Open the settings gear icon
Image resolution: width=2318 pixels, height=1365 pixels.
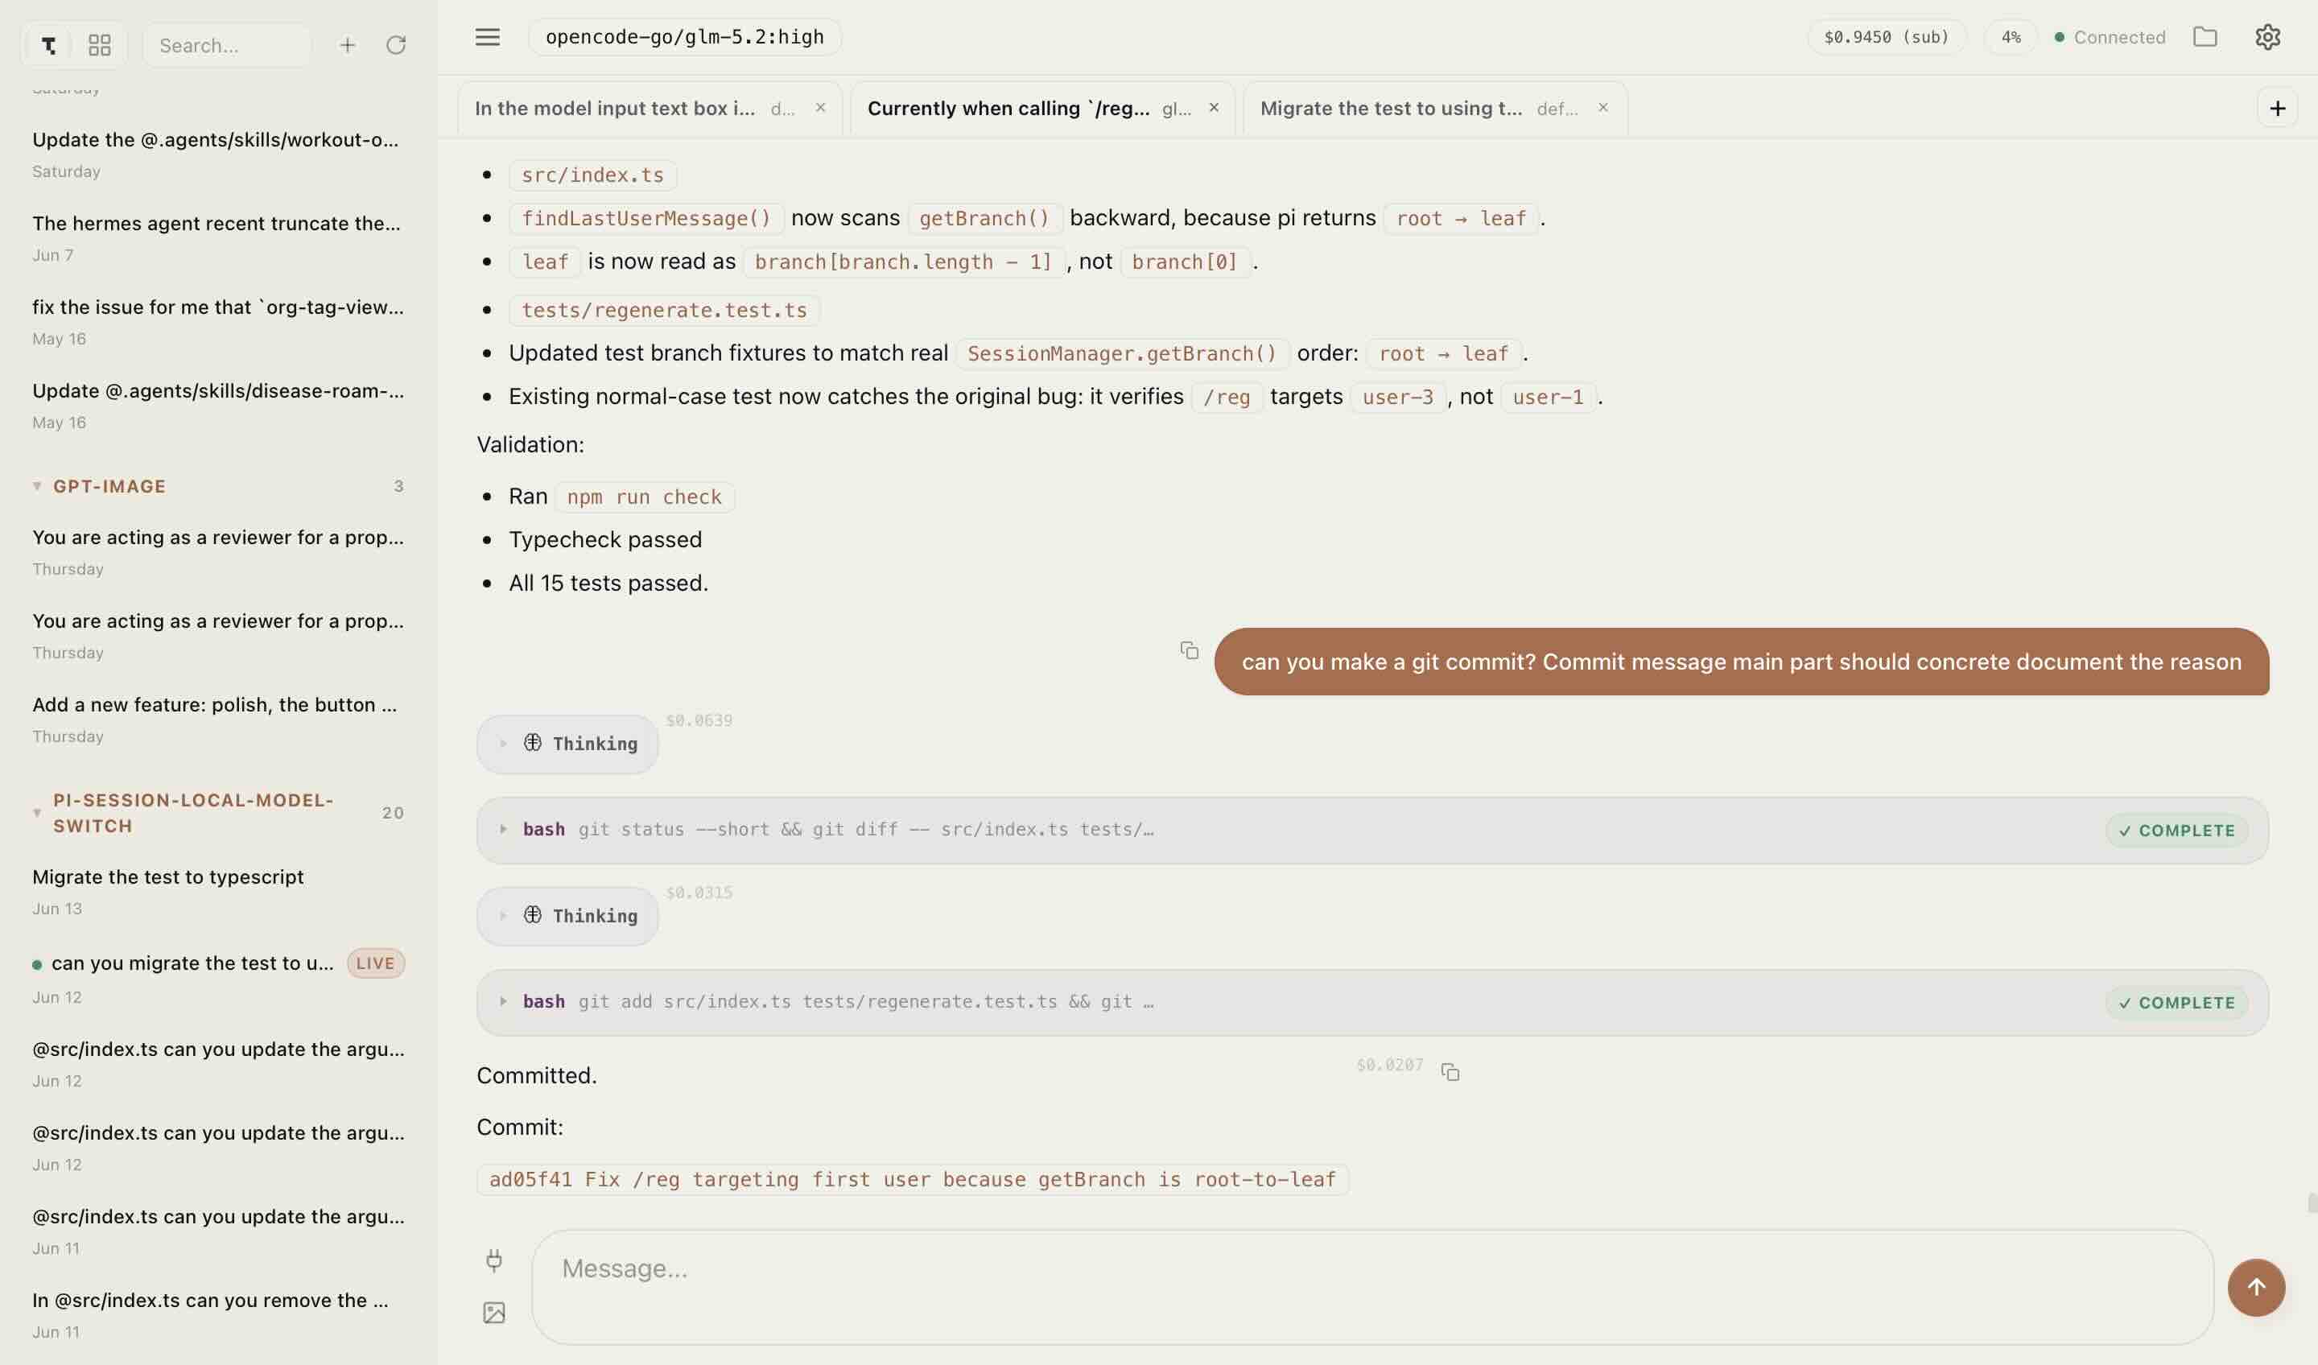[x=2267, y=37]
